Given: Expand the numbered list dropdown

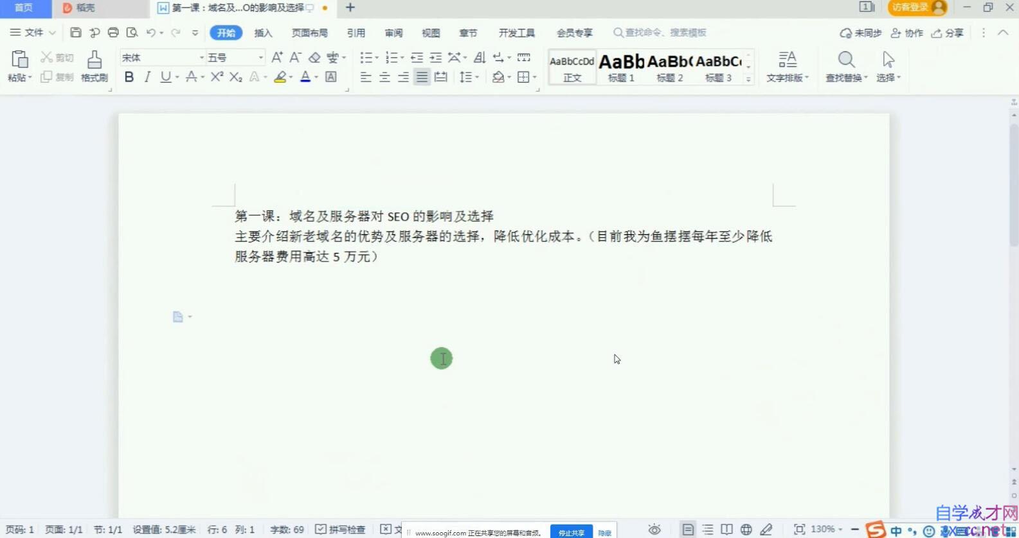Looking at the screenshot, I should pyautogui.click(x=402, y=58).
